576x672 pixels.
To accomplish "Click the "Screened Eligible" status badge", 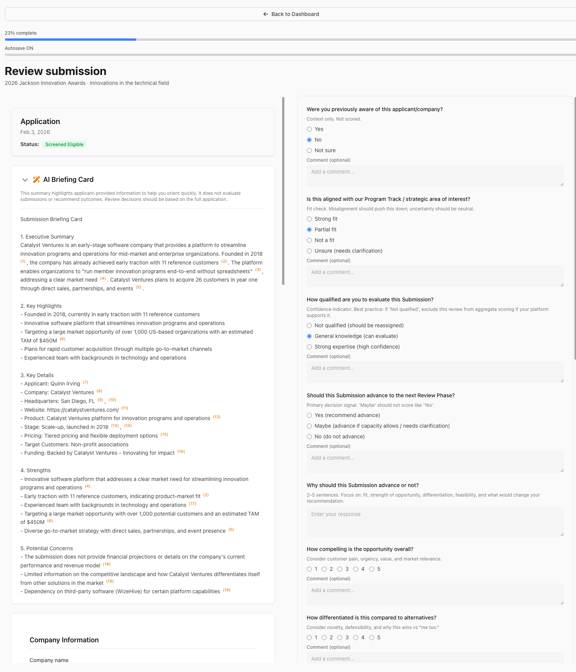I will click(64, 144).
